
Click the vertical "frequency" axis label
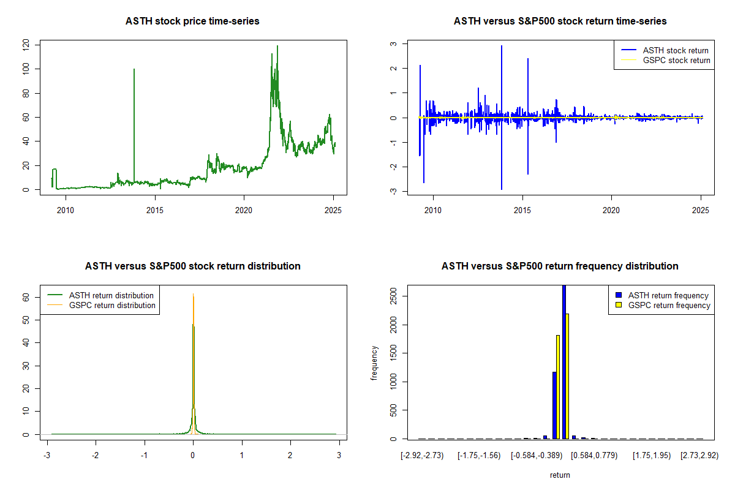[x=374, y=363]
